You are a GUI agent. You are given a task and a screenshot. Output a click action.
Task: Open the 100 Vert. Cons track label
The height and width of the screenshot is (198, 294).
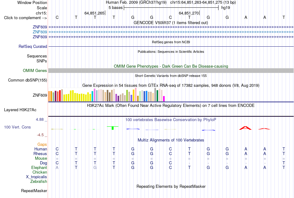click(17, 127)
